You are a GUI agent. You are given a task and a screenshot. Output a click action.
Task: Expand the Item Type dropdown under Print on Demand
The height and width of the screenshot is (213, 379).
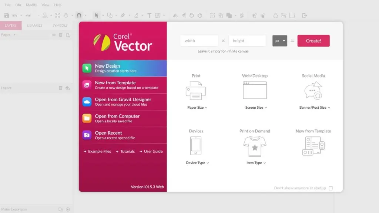255,163
